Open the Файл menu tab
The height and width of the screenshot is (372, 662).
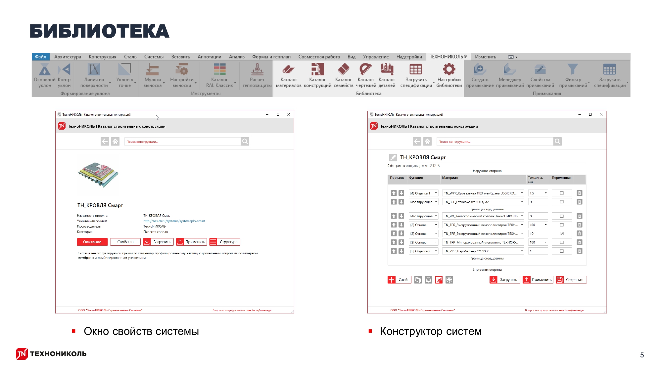click(41, 57)
